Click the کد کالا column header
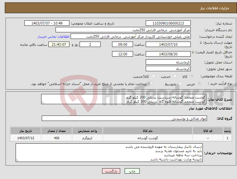 coord(208,131)
